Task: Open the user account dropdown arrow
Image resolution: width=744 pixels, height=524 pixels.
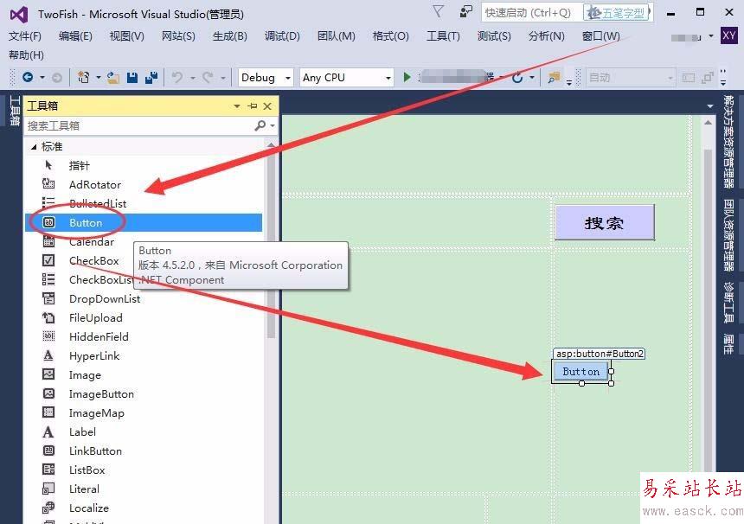Action: click(711, 36)
